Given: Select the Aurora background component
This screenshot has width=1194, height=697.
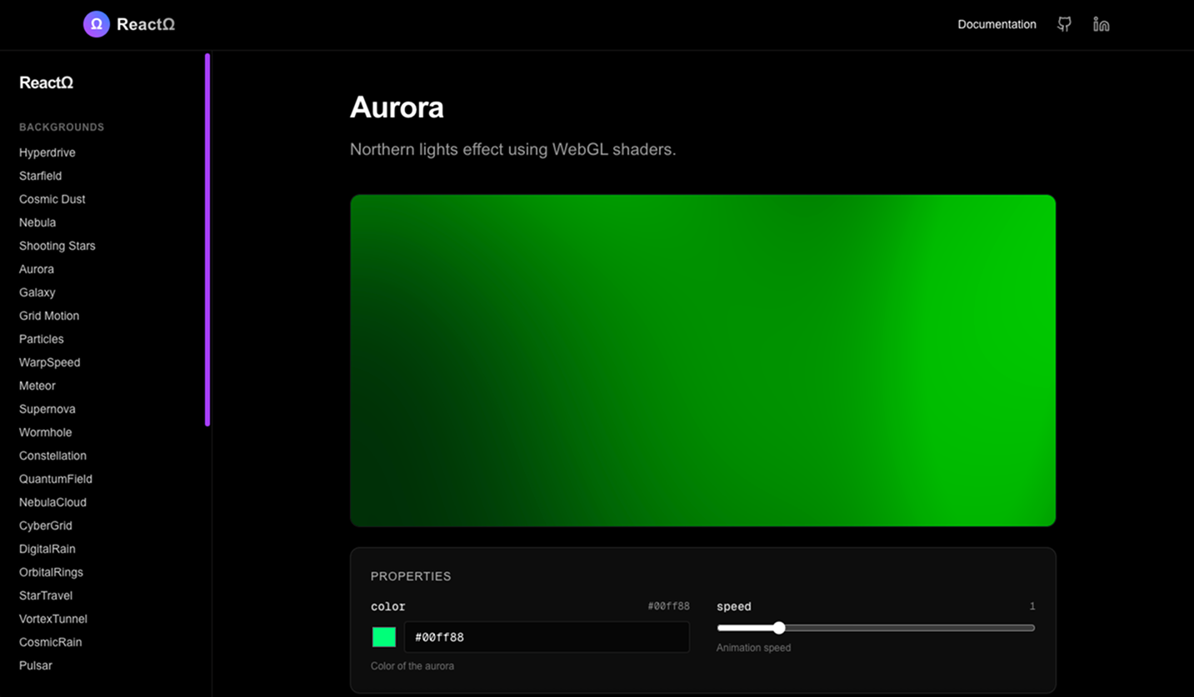Looking at the screenshot, I should (x=37, y=269).
